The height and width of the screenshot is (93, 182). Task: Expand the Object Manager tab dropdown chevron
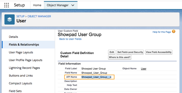[73, 5]
